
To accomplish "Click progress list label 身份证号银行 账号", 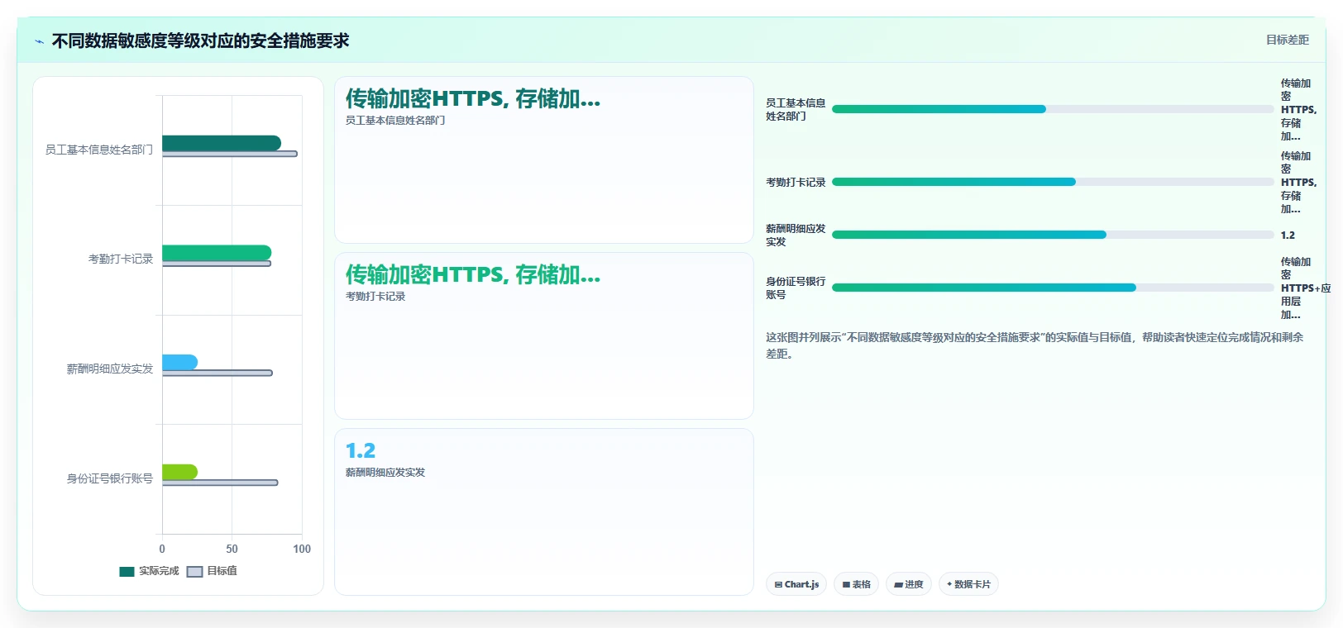I will pos(796,288).
